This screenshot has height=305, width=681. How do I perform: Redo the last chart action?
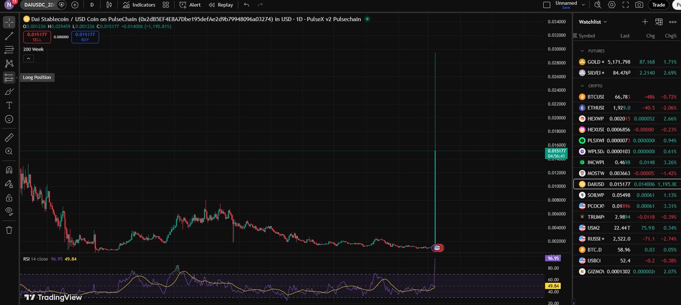(260, 5)
